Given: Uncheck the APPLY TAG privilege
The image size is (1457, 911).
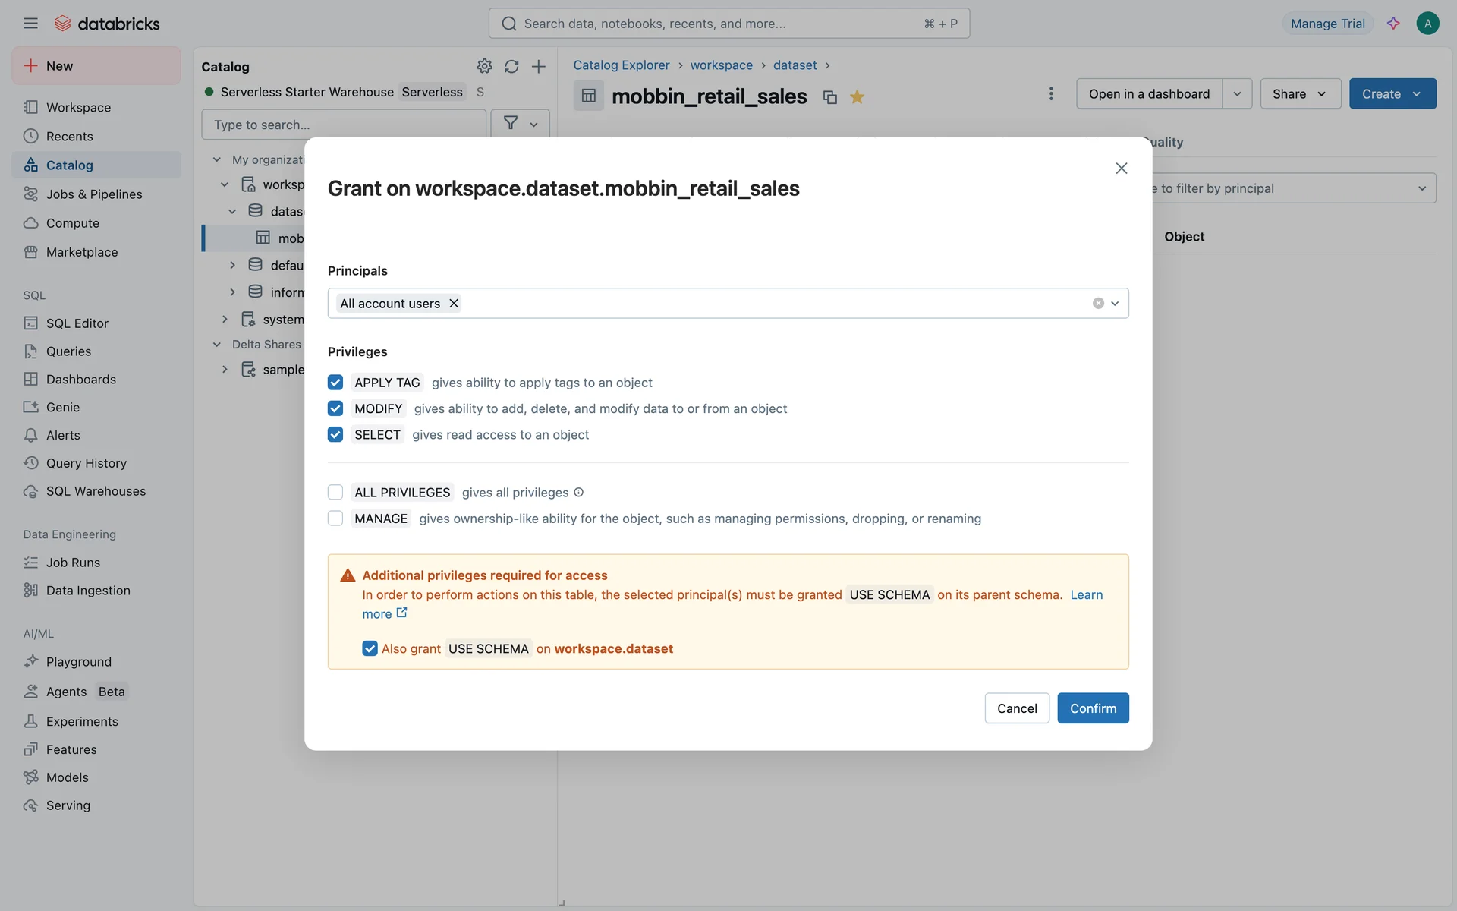Looking at the screenshot, I should 335,383.
